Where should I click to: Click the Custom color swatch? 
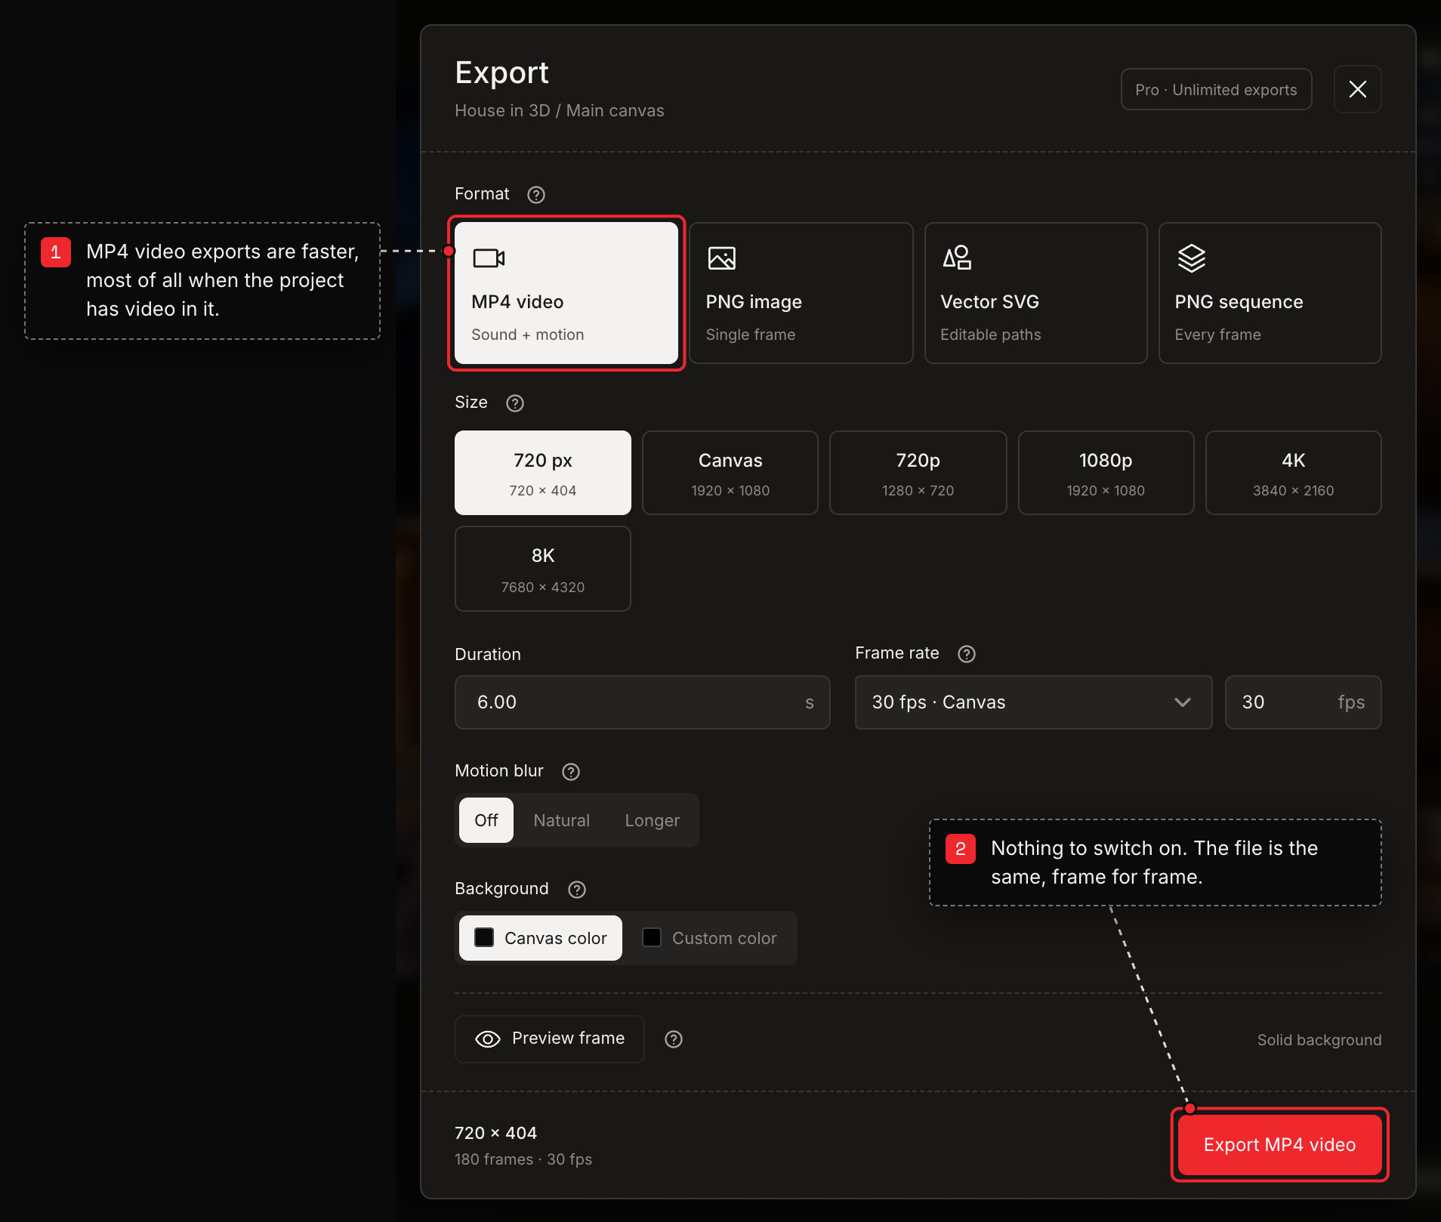point(652,937)
